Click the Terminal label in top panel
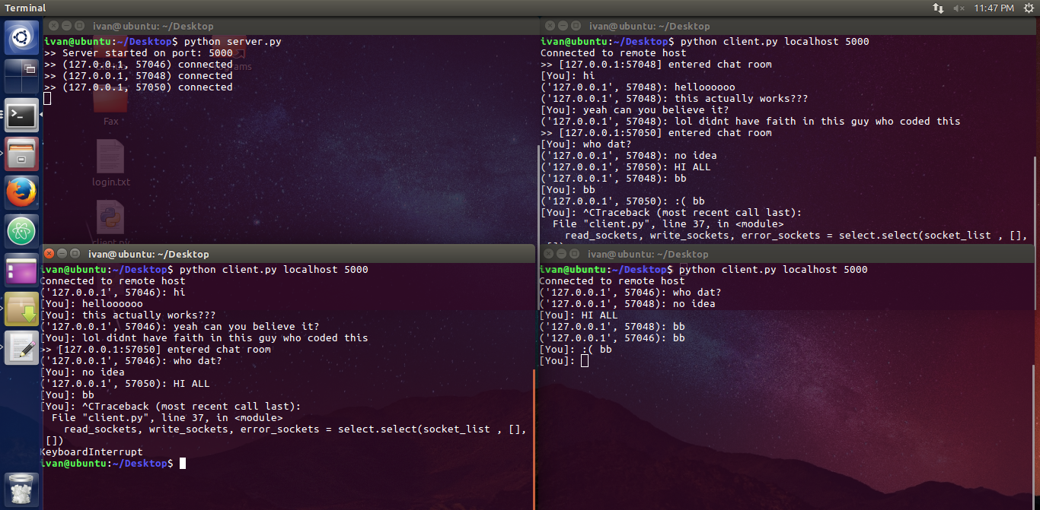 [x=24, y=8]
